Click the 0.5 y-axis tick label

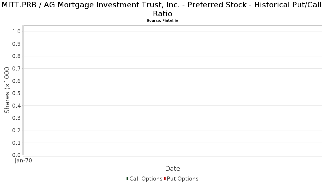point(17,93)
